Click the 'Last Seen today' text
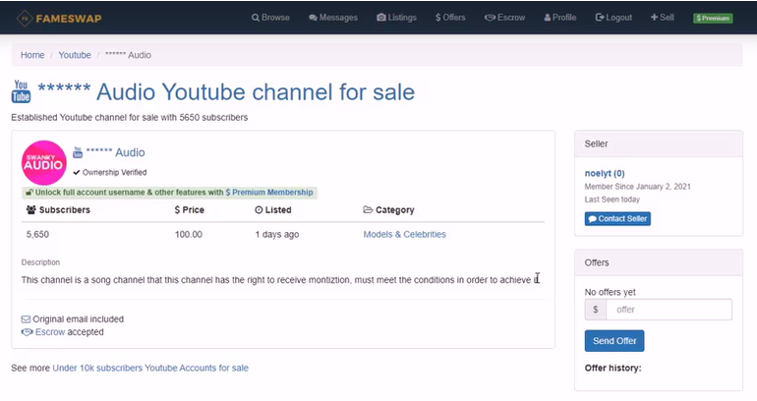Screen dimensions: 757x401 [x=612, y=200]
